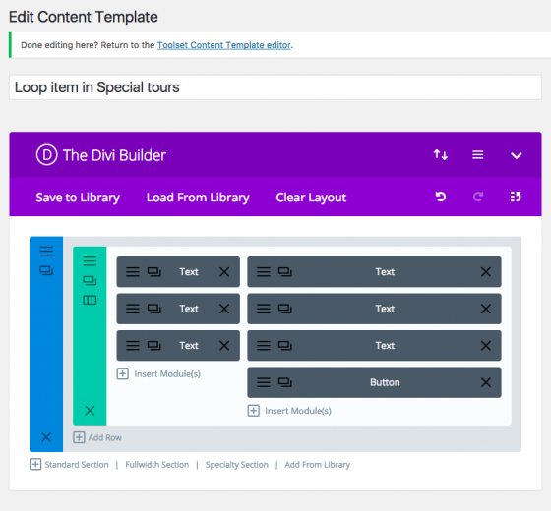Click Add Row below the green row
This screenshot has width=551, height=511.
click(x=97, y=437)
